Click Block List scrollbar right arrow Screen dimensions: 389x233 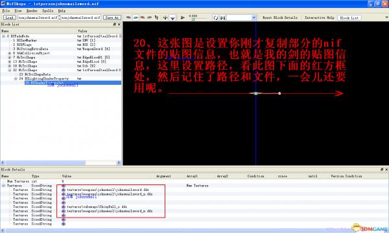(119, 162)
